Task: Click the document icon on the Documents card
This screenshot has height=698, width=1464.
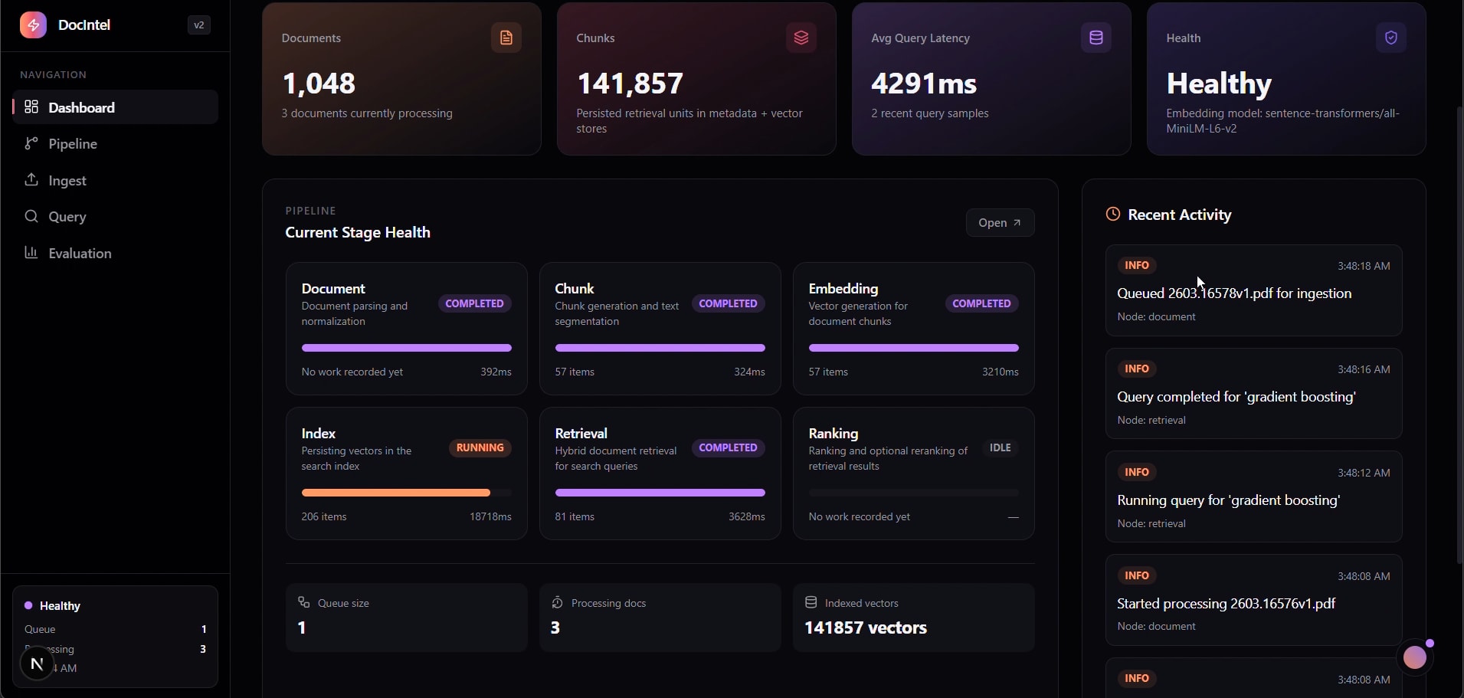Action: pyautogui.click(x=506, y=37)
